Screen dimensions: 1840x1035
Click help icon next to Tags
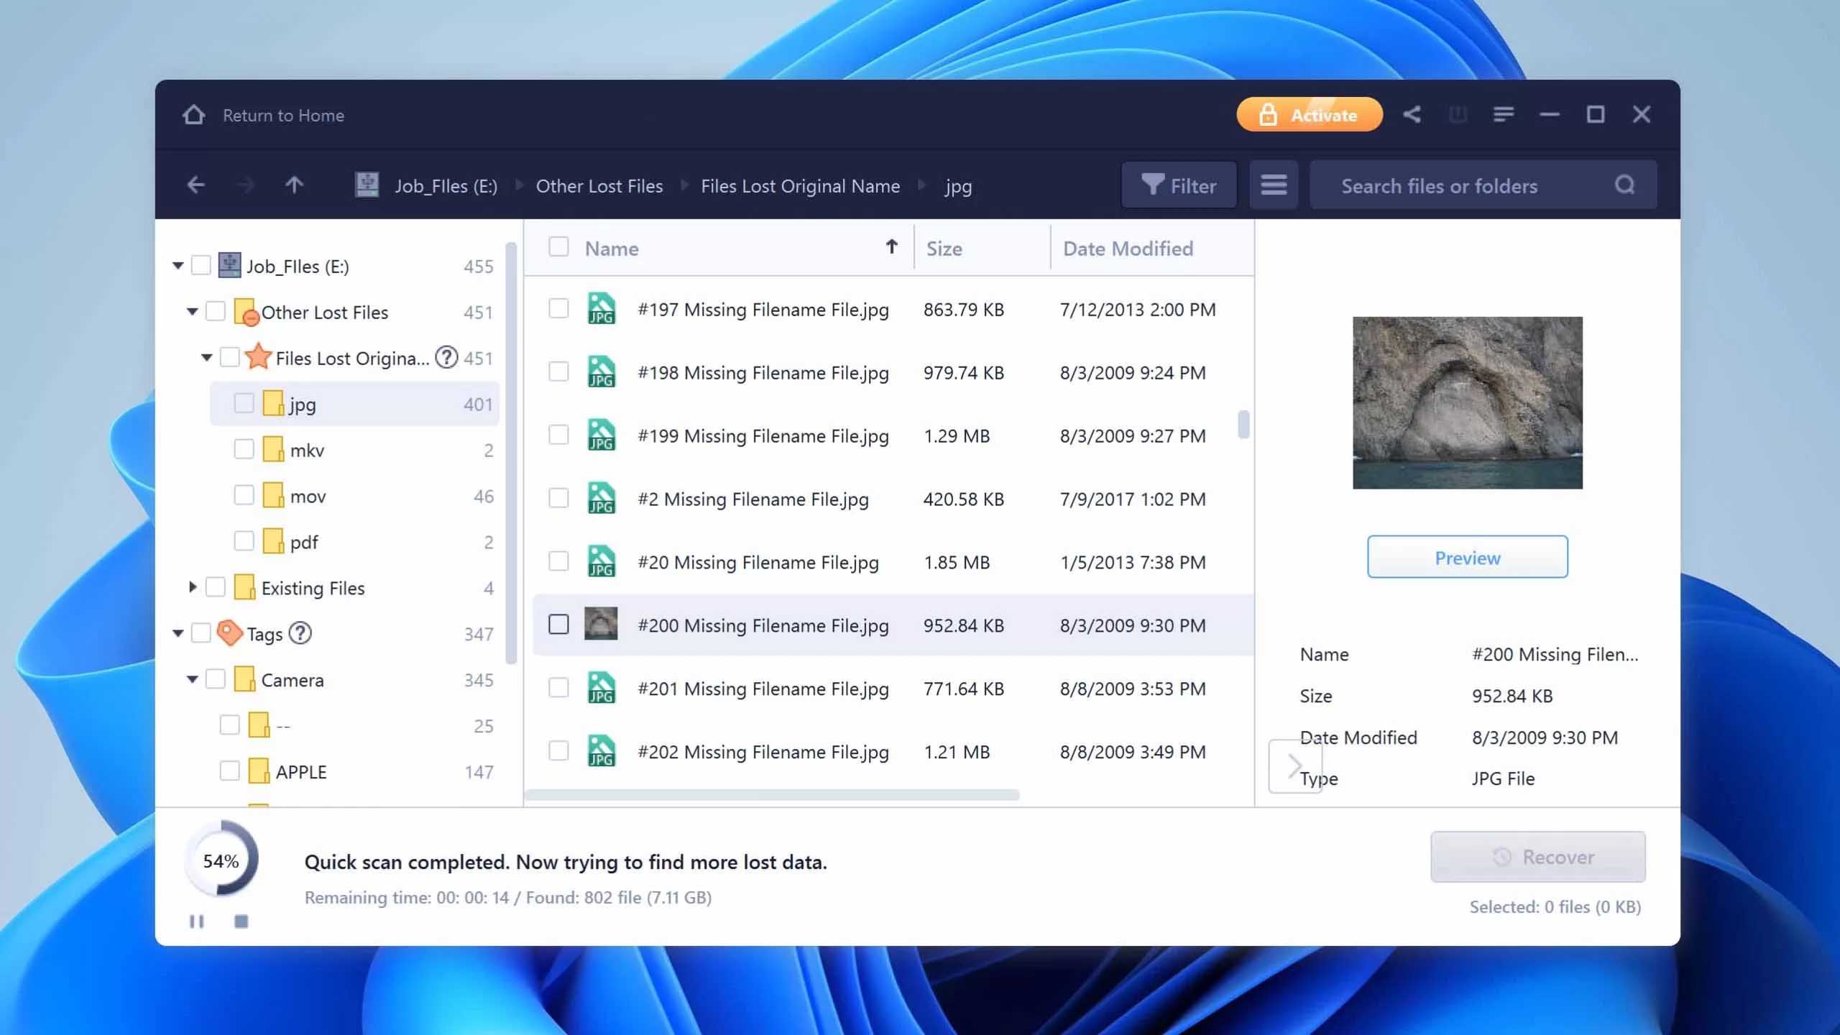point(300,633)
